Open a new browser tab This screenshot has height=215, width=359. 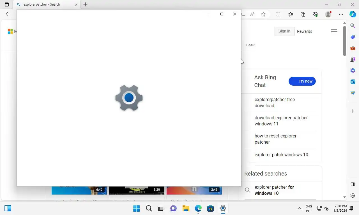tap(86, 4)
